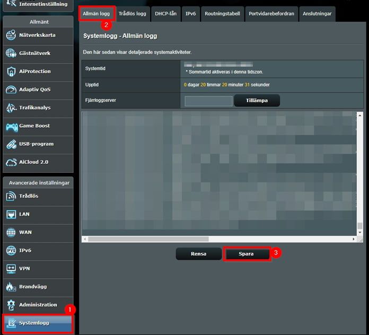
Task: Open the Portvidarebefordran tab
Action: click(x=271, y=14)
